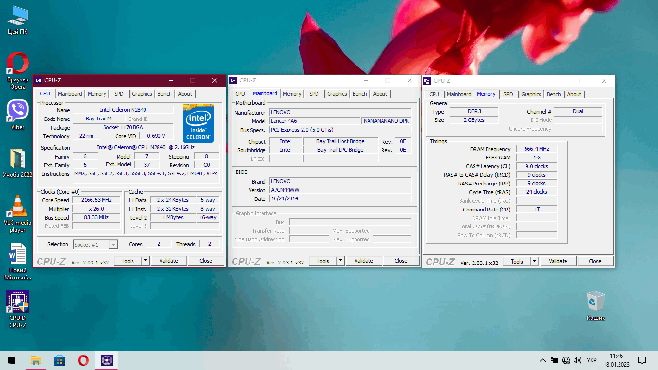Click CPU-Z title icon in right window

pos(427,81)
